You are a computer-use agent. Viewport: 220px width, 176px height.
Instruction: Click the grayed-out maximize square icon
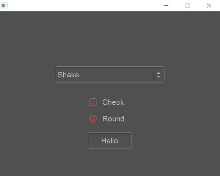click(187, 5)
